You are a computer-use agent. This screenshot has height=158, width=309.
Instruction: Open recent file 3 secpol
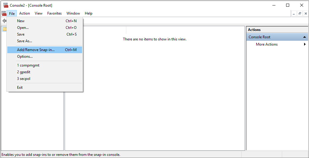click(45, 79)
